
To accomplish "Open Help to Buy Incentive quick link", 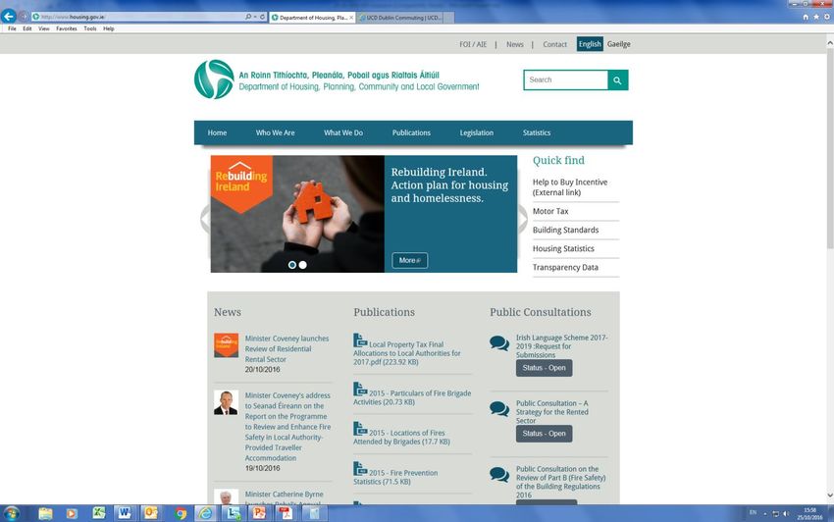I will click(570, 187).
